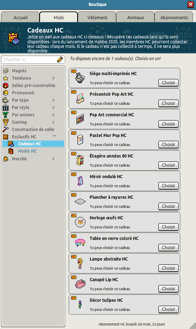This screenshot has width=196, height=329.
Task: Click the Tendance star icon
Action: tap(6, 78)
